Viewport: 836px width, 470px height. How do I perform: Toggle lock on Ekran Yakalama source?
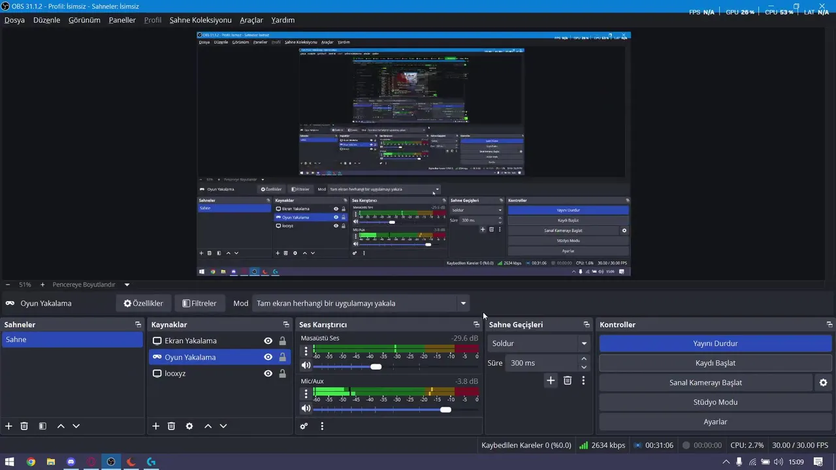pos(282,341)
